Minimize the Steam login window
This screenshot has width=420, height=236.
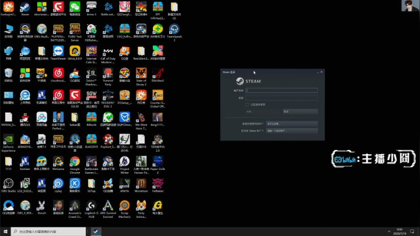[x=318, y=72]
